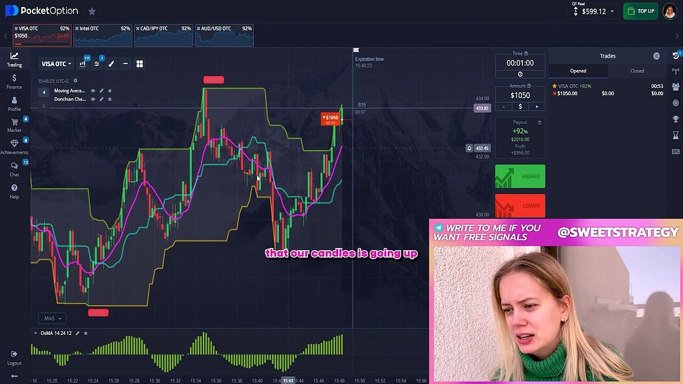The width and height of the screenshot is (683, 384).
Task: Collapse the left sidebar with the arrow
Action: [14, 377]
